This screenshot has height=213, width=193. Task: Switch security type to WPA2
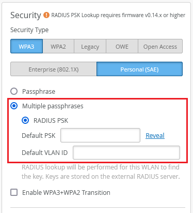[x=58, y=46]
